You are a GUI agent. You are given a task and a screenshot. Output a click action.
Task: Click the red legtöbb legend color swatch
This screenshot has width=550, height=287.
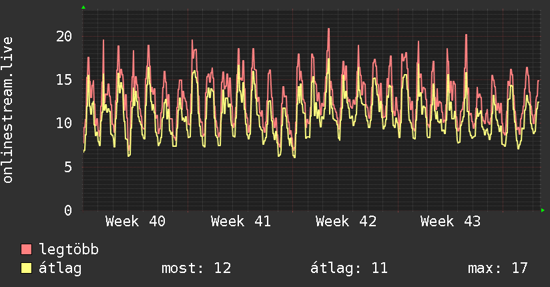tap(26, 249)
